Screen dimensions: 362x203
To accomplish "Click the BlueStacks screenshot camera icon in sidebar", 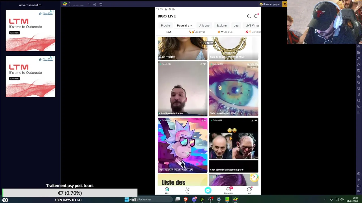I will click(359, 58).
